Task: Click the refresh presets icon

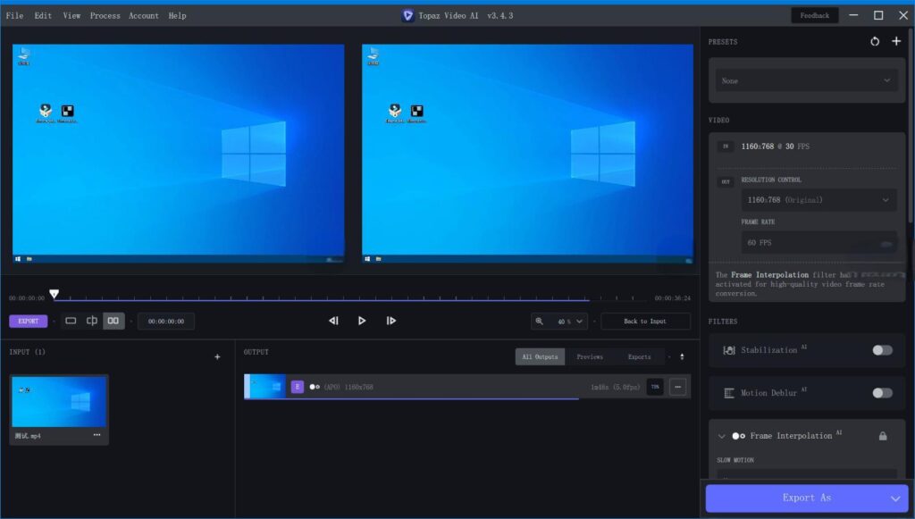Action: pos(875,41)
